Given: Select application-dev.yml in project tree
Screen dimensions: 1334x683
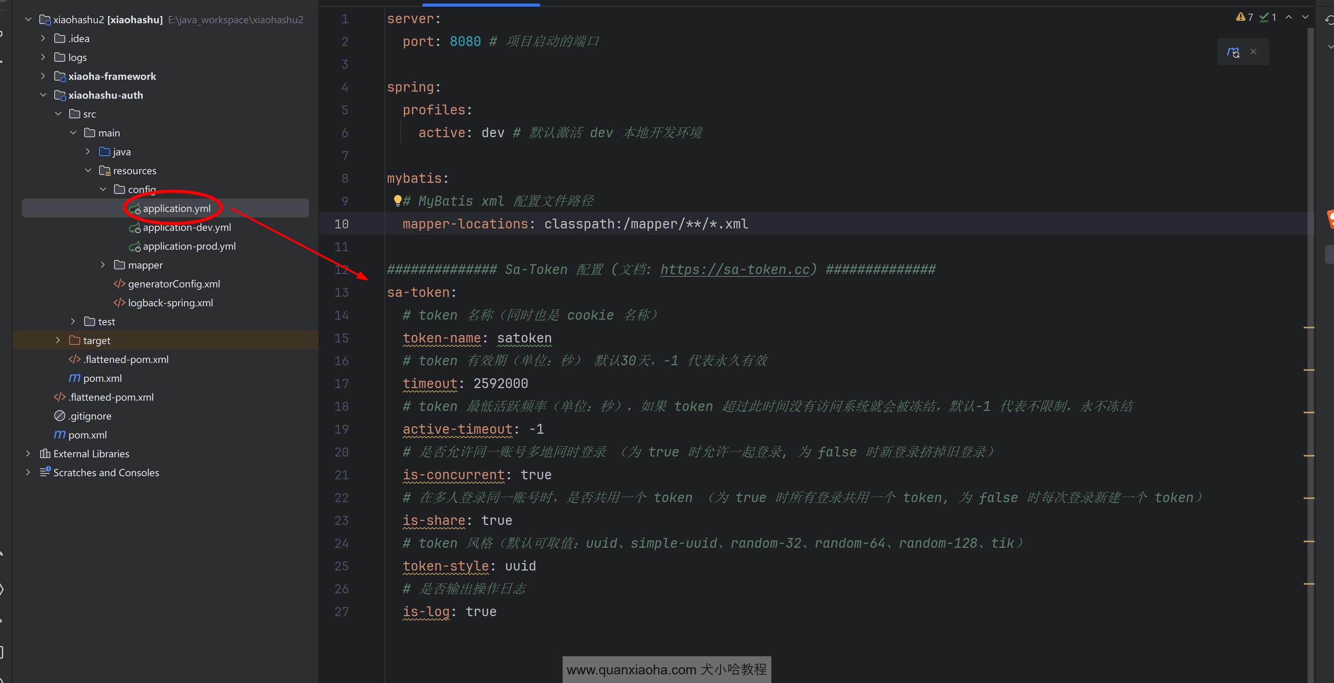Looking at the screenshot, I should coord(186,228).
